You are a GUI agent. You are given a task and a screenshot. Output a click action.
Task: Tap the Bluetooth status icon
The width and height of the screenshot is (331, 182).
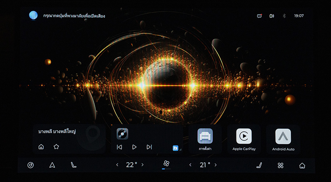point(284,16)
